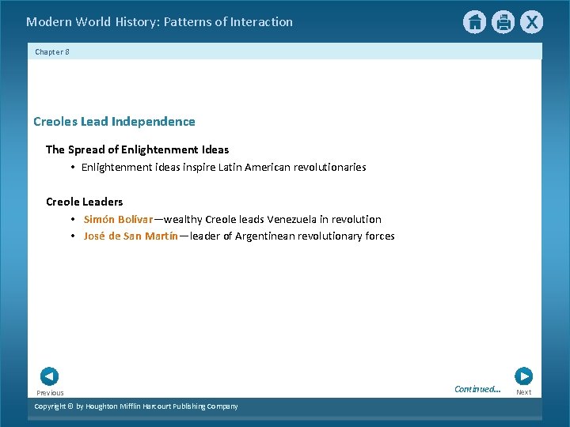Open the Simón Bolívar key term

click(118, 219)
